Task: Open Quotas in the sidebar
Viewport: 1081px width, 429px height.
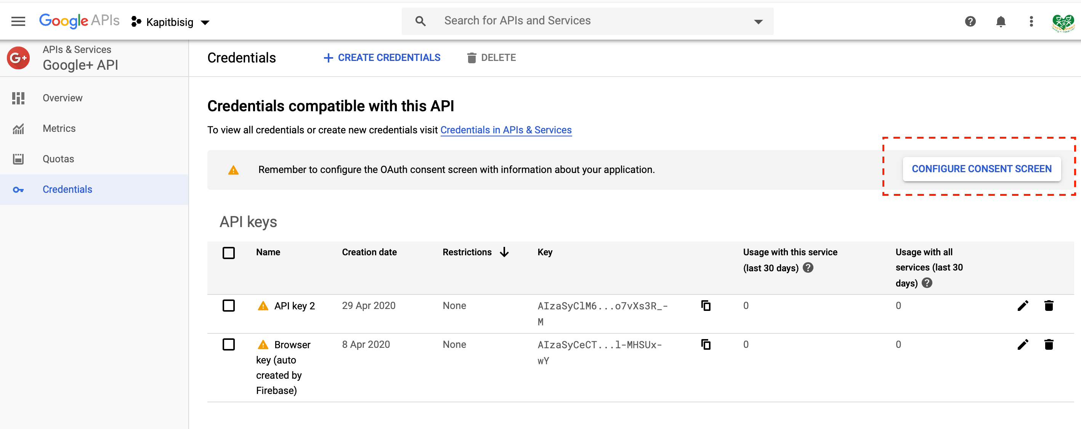Action: (x=58, y=159)
